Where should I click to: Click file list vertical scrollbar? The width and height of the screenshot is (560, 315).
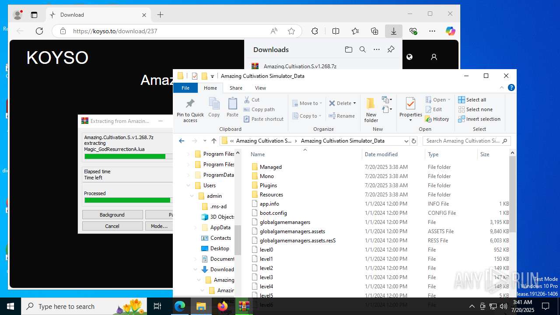pos(513,194)
